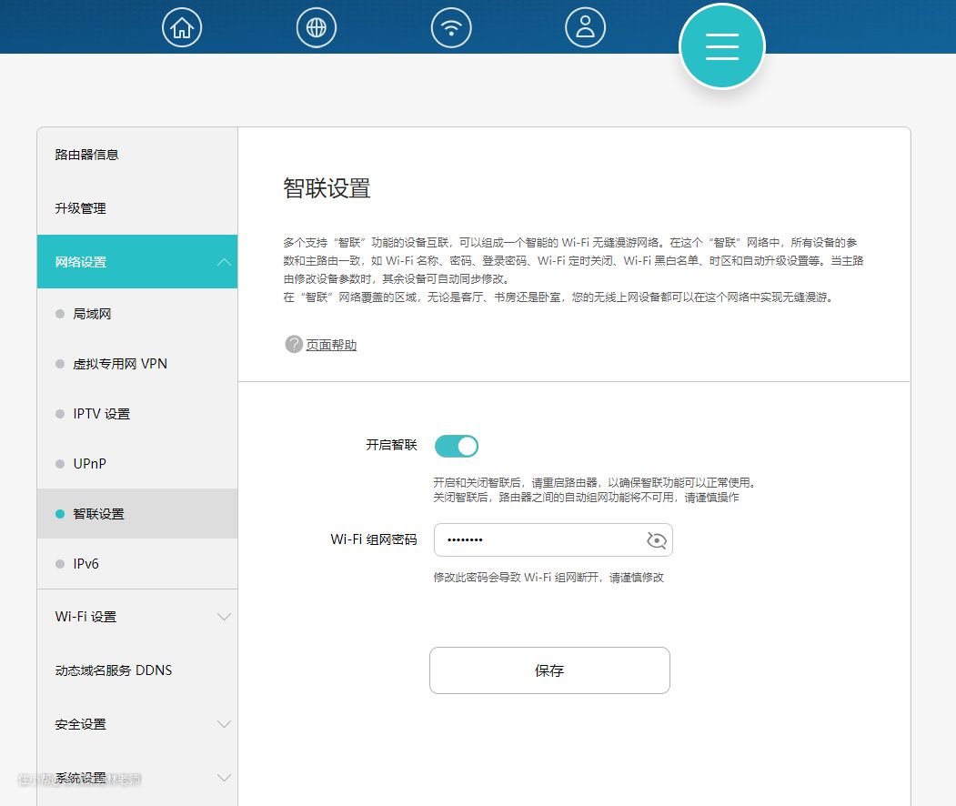Open the Internet globe icon page

click(x=317, y=28)
